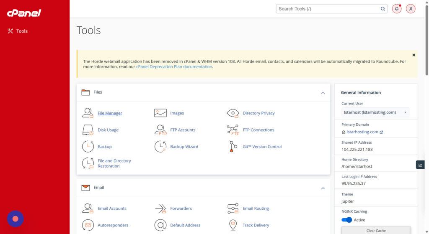Click the round purple record button

coord(16,219)
